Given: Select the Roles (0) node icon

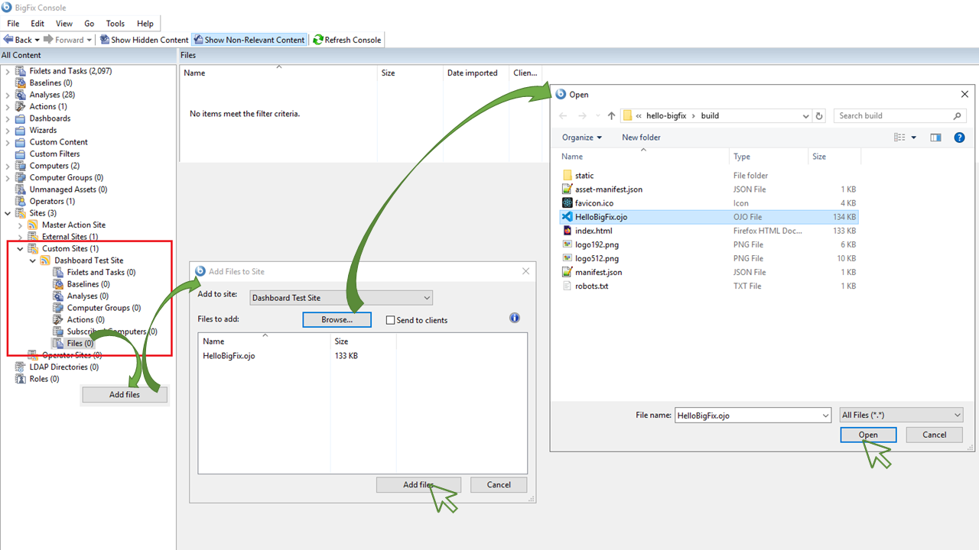Looking at the screenshot, I should tap(21, 379).
